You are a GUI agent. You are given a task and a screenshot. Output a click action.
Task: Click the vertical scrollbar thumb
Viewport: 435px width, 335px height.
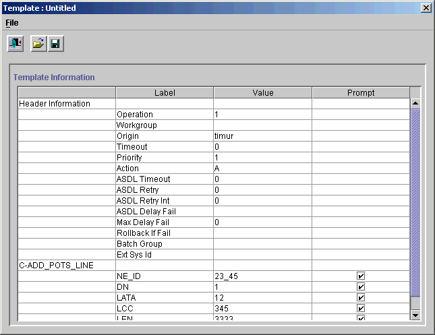point(415,202)
